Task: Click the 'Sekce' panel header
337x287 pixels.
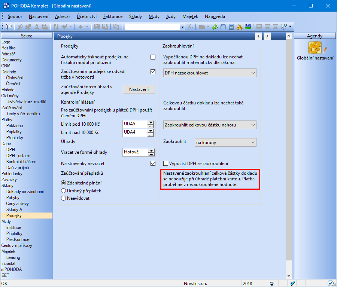Action: pos(27,36)
